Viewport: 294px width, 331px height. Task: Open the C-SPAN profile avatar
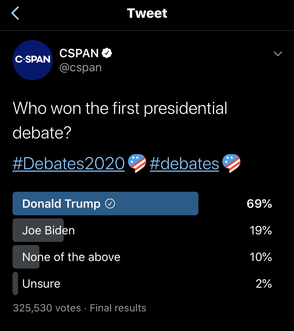pos(33,60)
